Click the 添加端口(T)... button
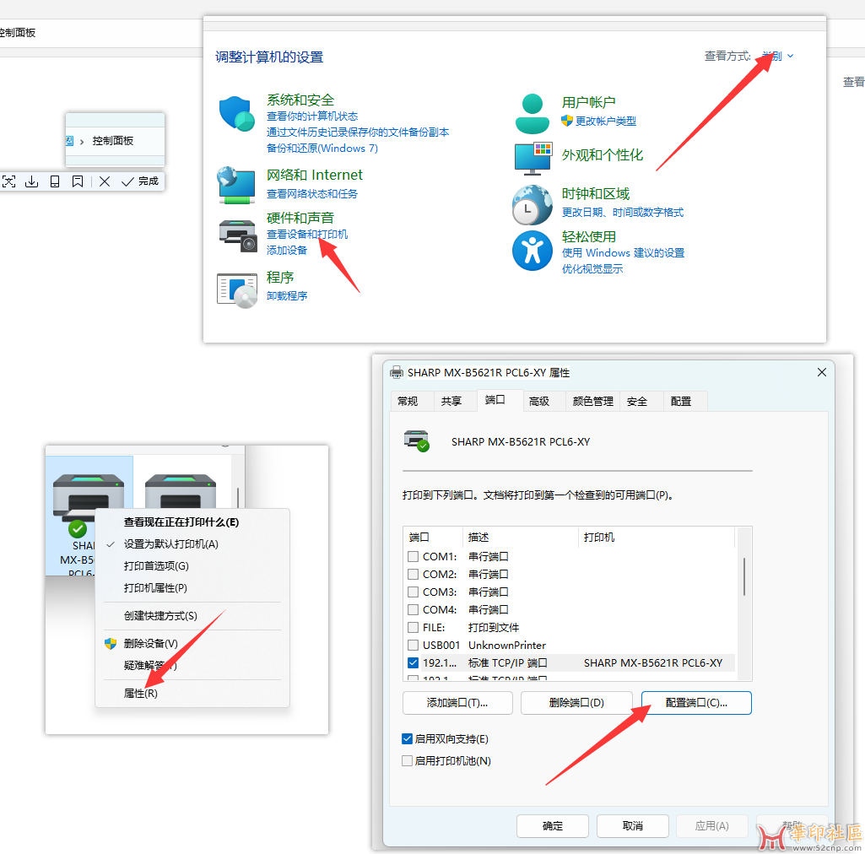Viewport: 865px width, 854px height. (457, 702)
